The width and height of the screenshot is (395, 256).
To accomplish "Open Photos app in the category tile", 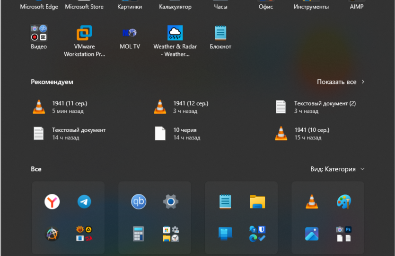I will tap(312, 234).
